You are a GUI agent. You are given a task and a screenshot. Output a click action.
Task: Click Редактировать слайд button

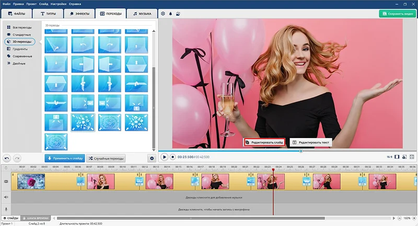pyautogui.click(x=264, y=142)
